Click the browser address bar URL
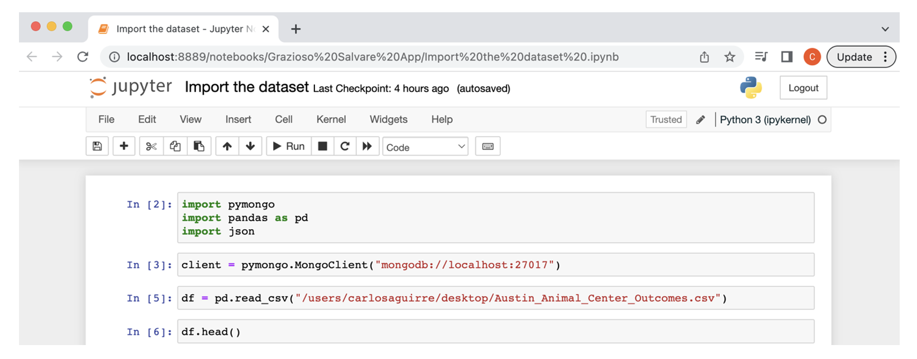The height and width of the screenshot is (359, 917). click(x=372, y=57)
